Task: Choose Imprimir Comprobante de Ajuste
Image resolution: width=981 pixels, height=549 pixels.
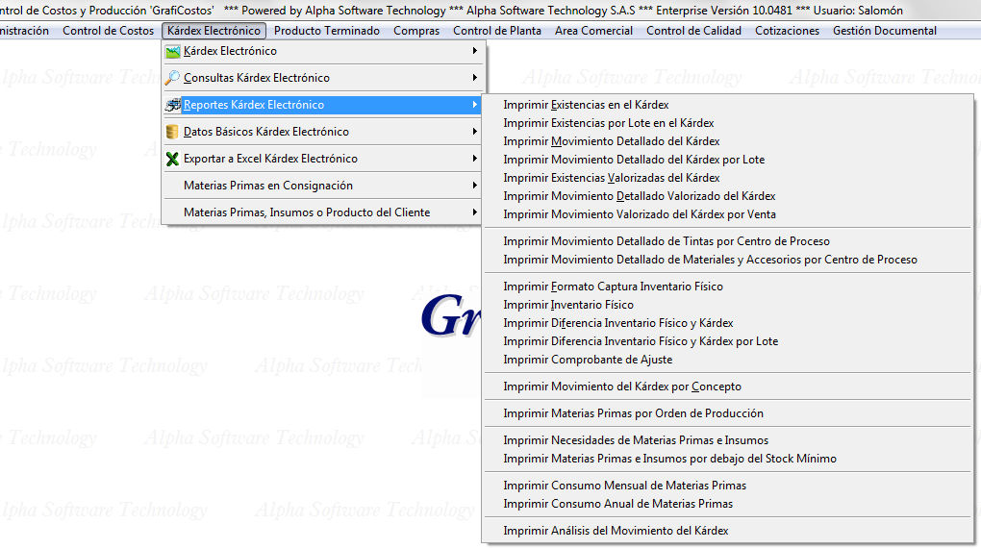Action: [x=588, y=360]
